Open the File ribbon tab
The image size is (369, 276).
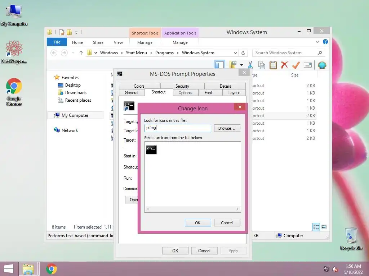[x=57, y=42]
